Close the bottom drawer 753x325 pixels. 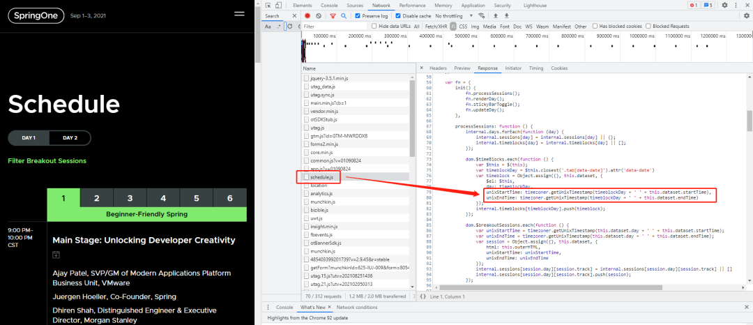click(x=747, y=308)
